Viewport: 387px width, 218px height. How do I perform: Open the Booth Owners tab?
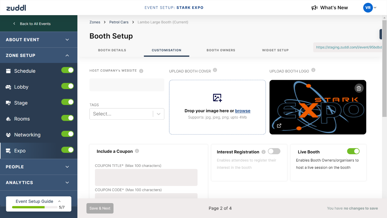(221, 50)
